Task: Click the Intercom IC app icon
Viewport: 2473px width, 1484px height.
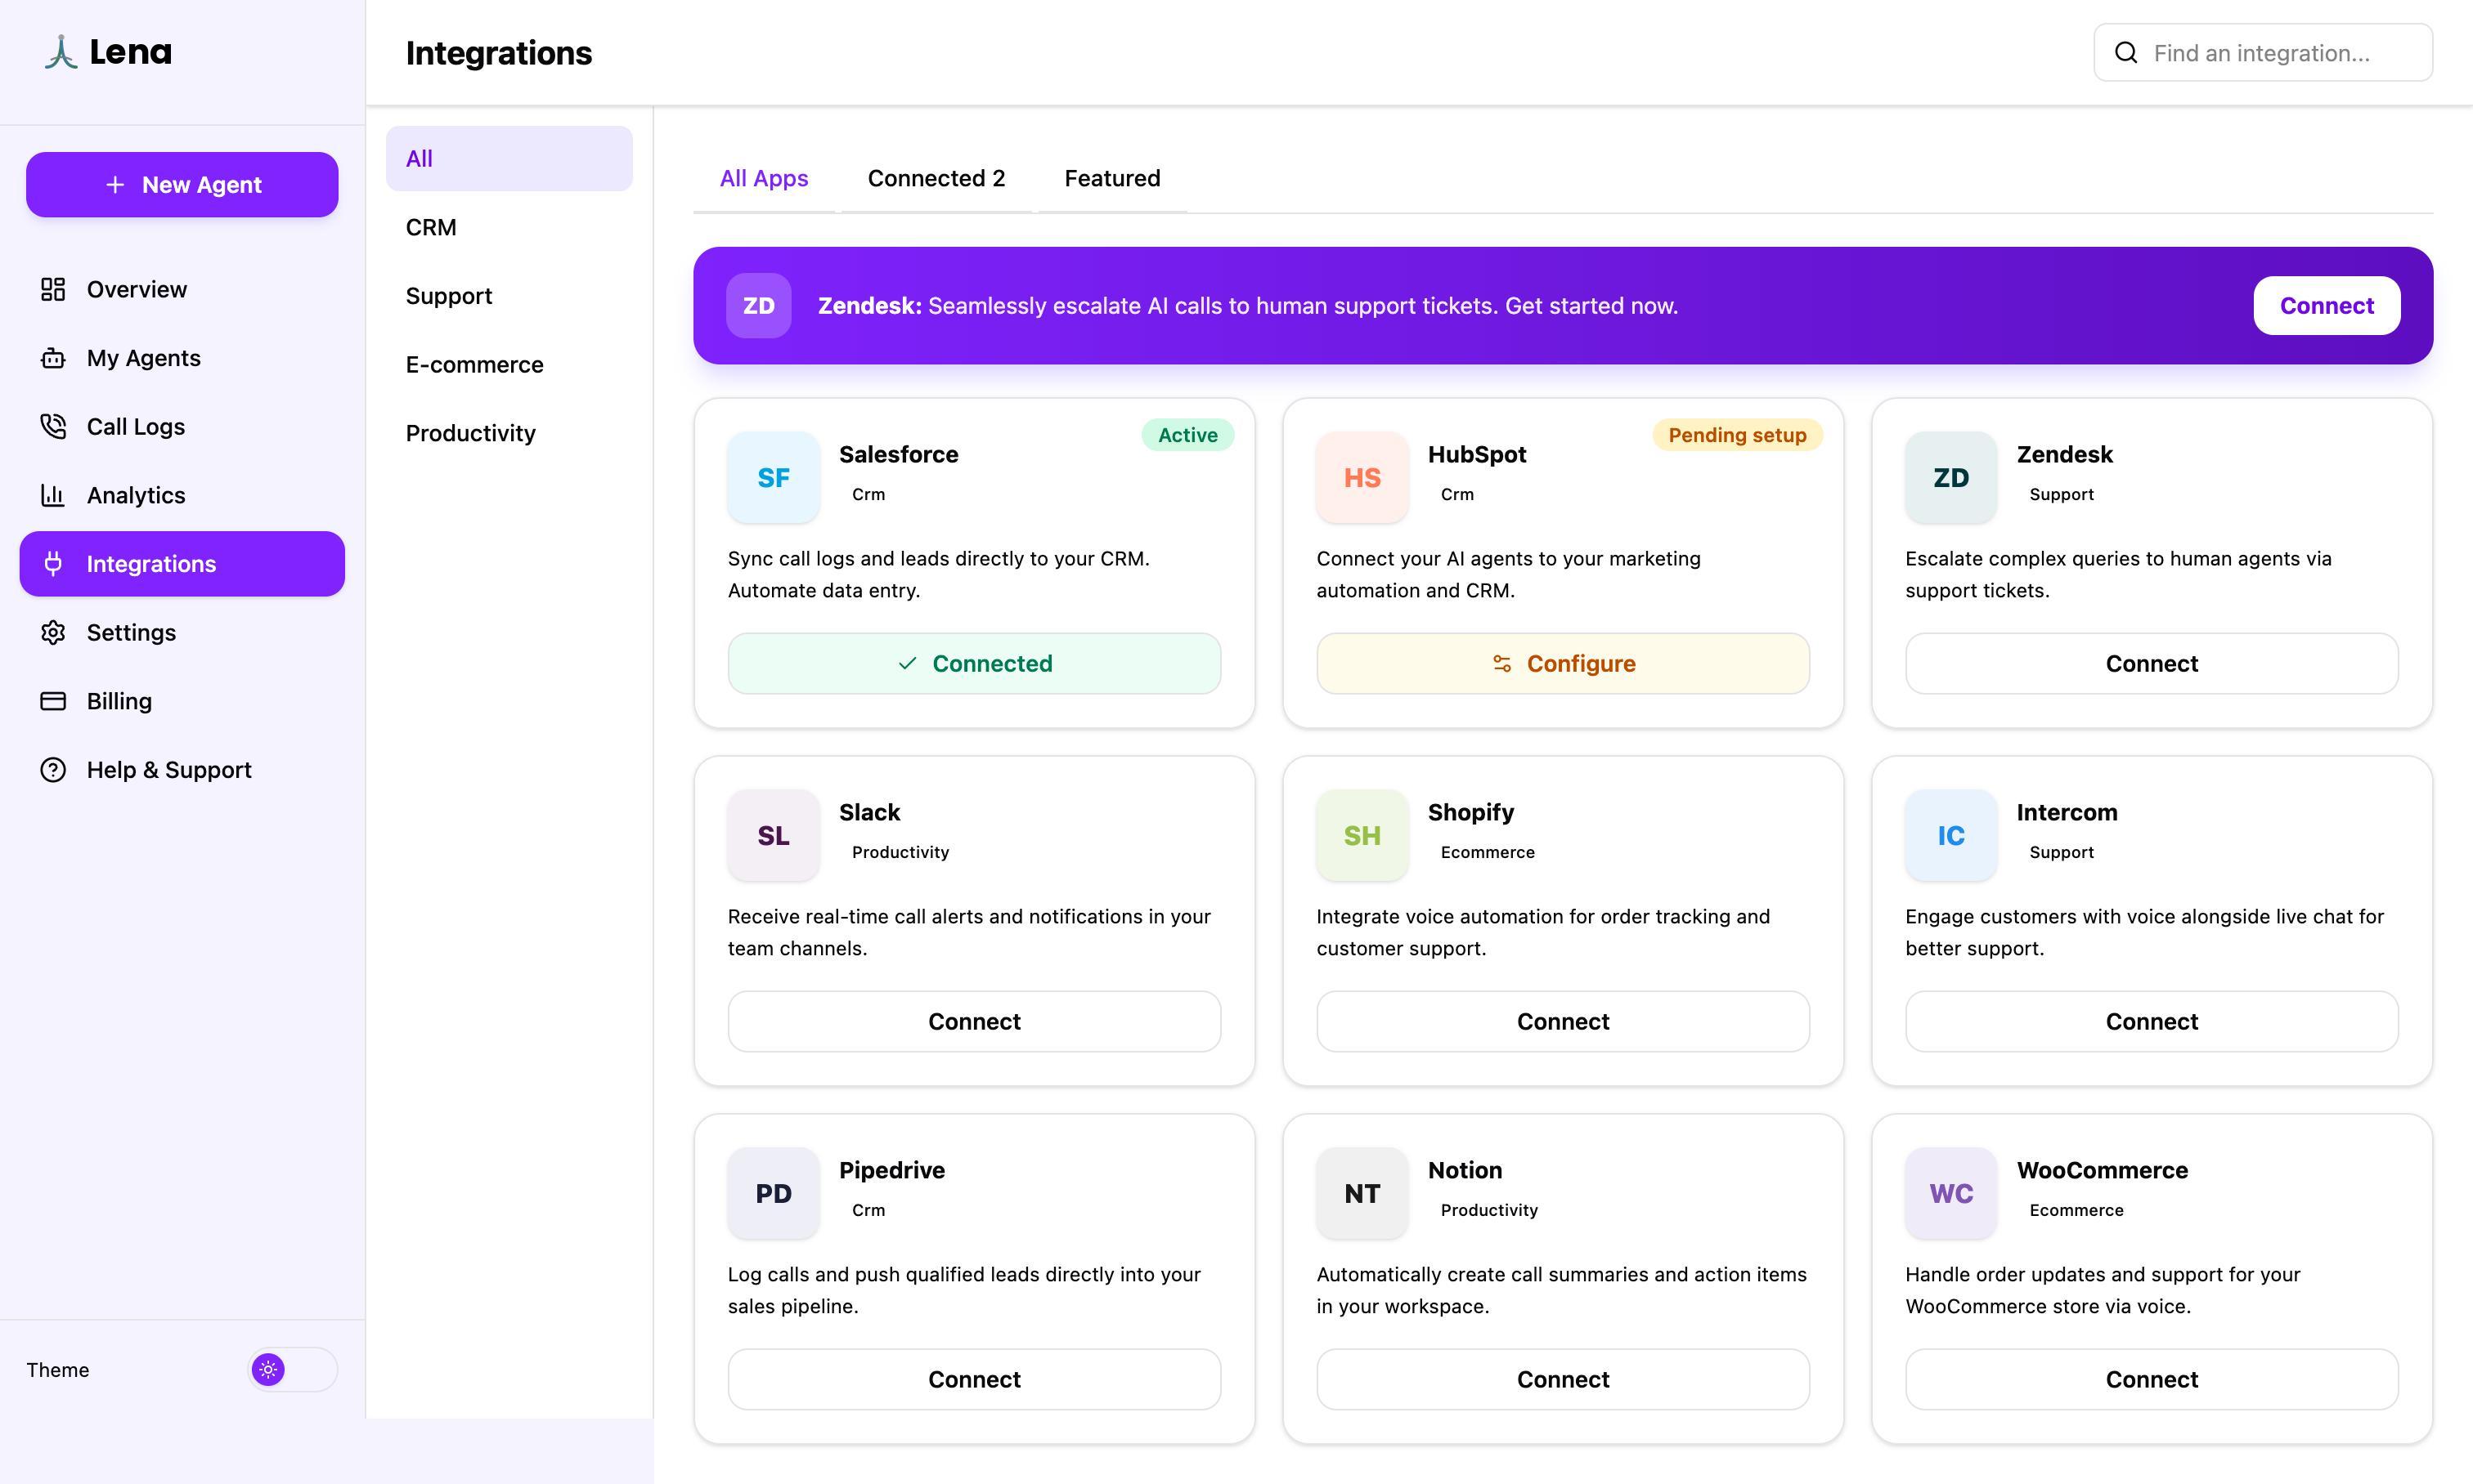Action: coord(1950,835)
